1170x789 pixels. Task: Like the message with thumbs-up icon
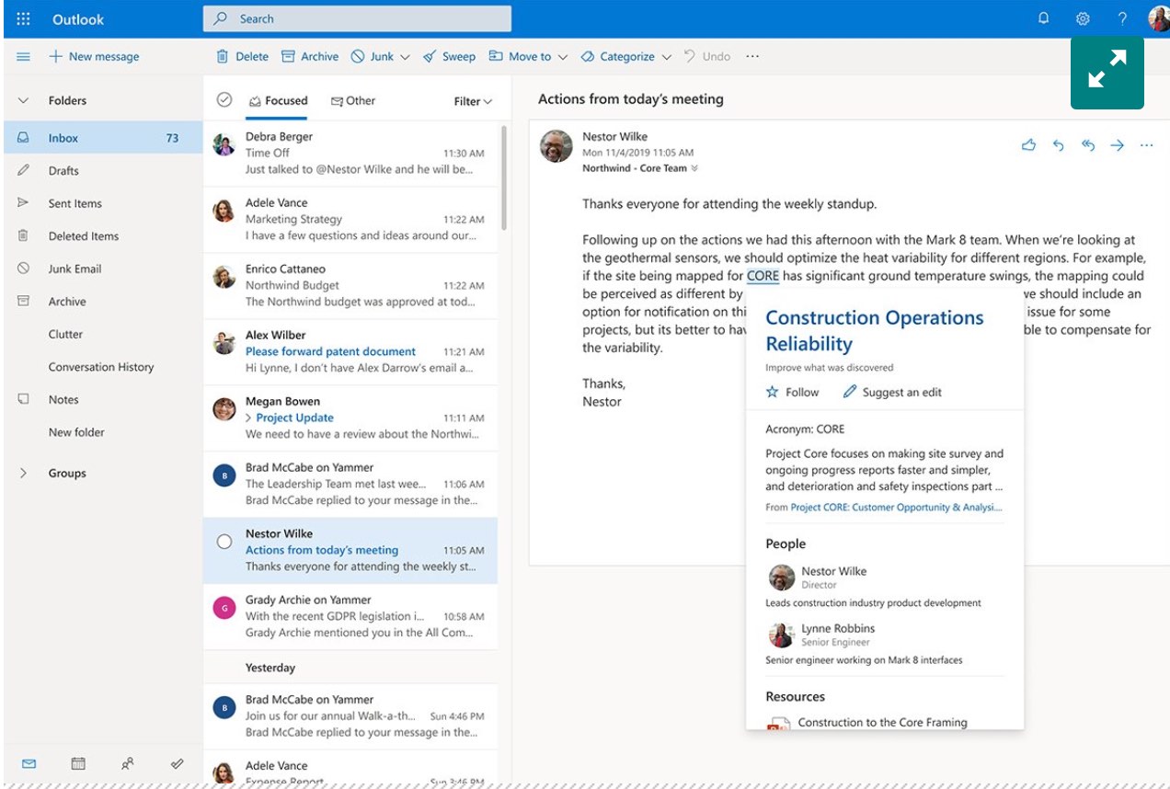point(1028,145)
